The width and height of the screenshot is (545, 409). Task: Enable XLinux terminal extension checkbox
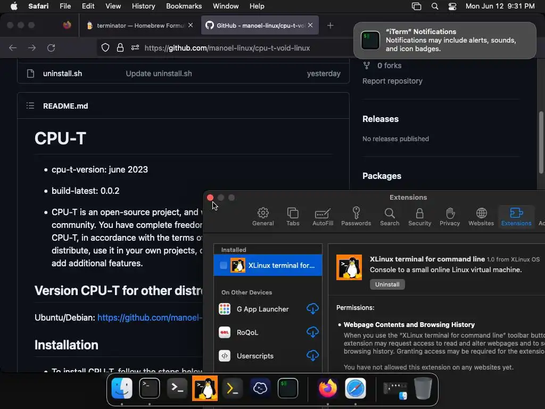[x=224, y=265]
